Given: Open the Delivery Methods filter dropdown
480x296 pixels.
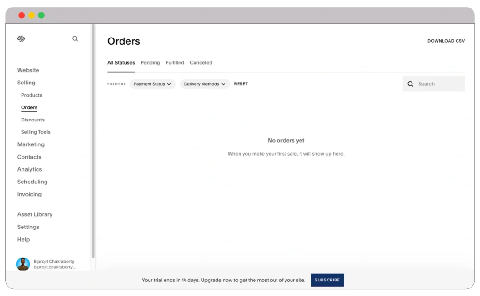Looking at the screenshot, I should [205, 84].
